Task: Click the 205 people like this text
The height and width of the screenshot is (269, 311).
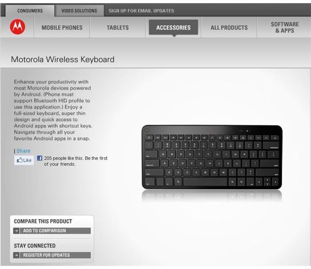Action: point(76,161)
